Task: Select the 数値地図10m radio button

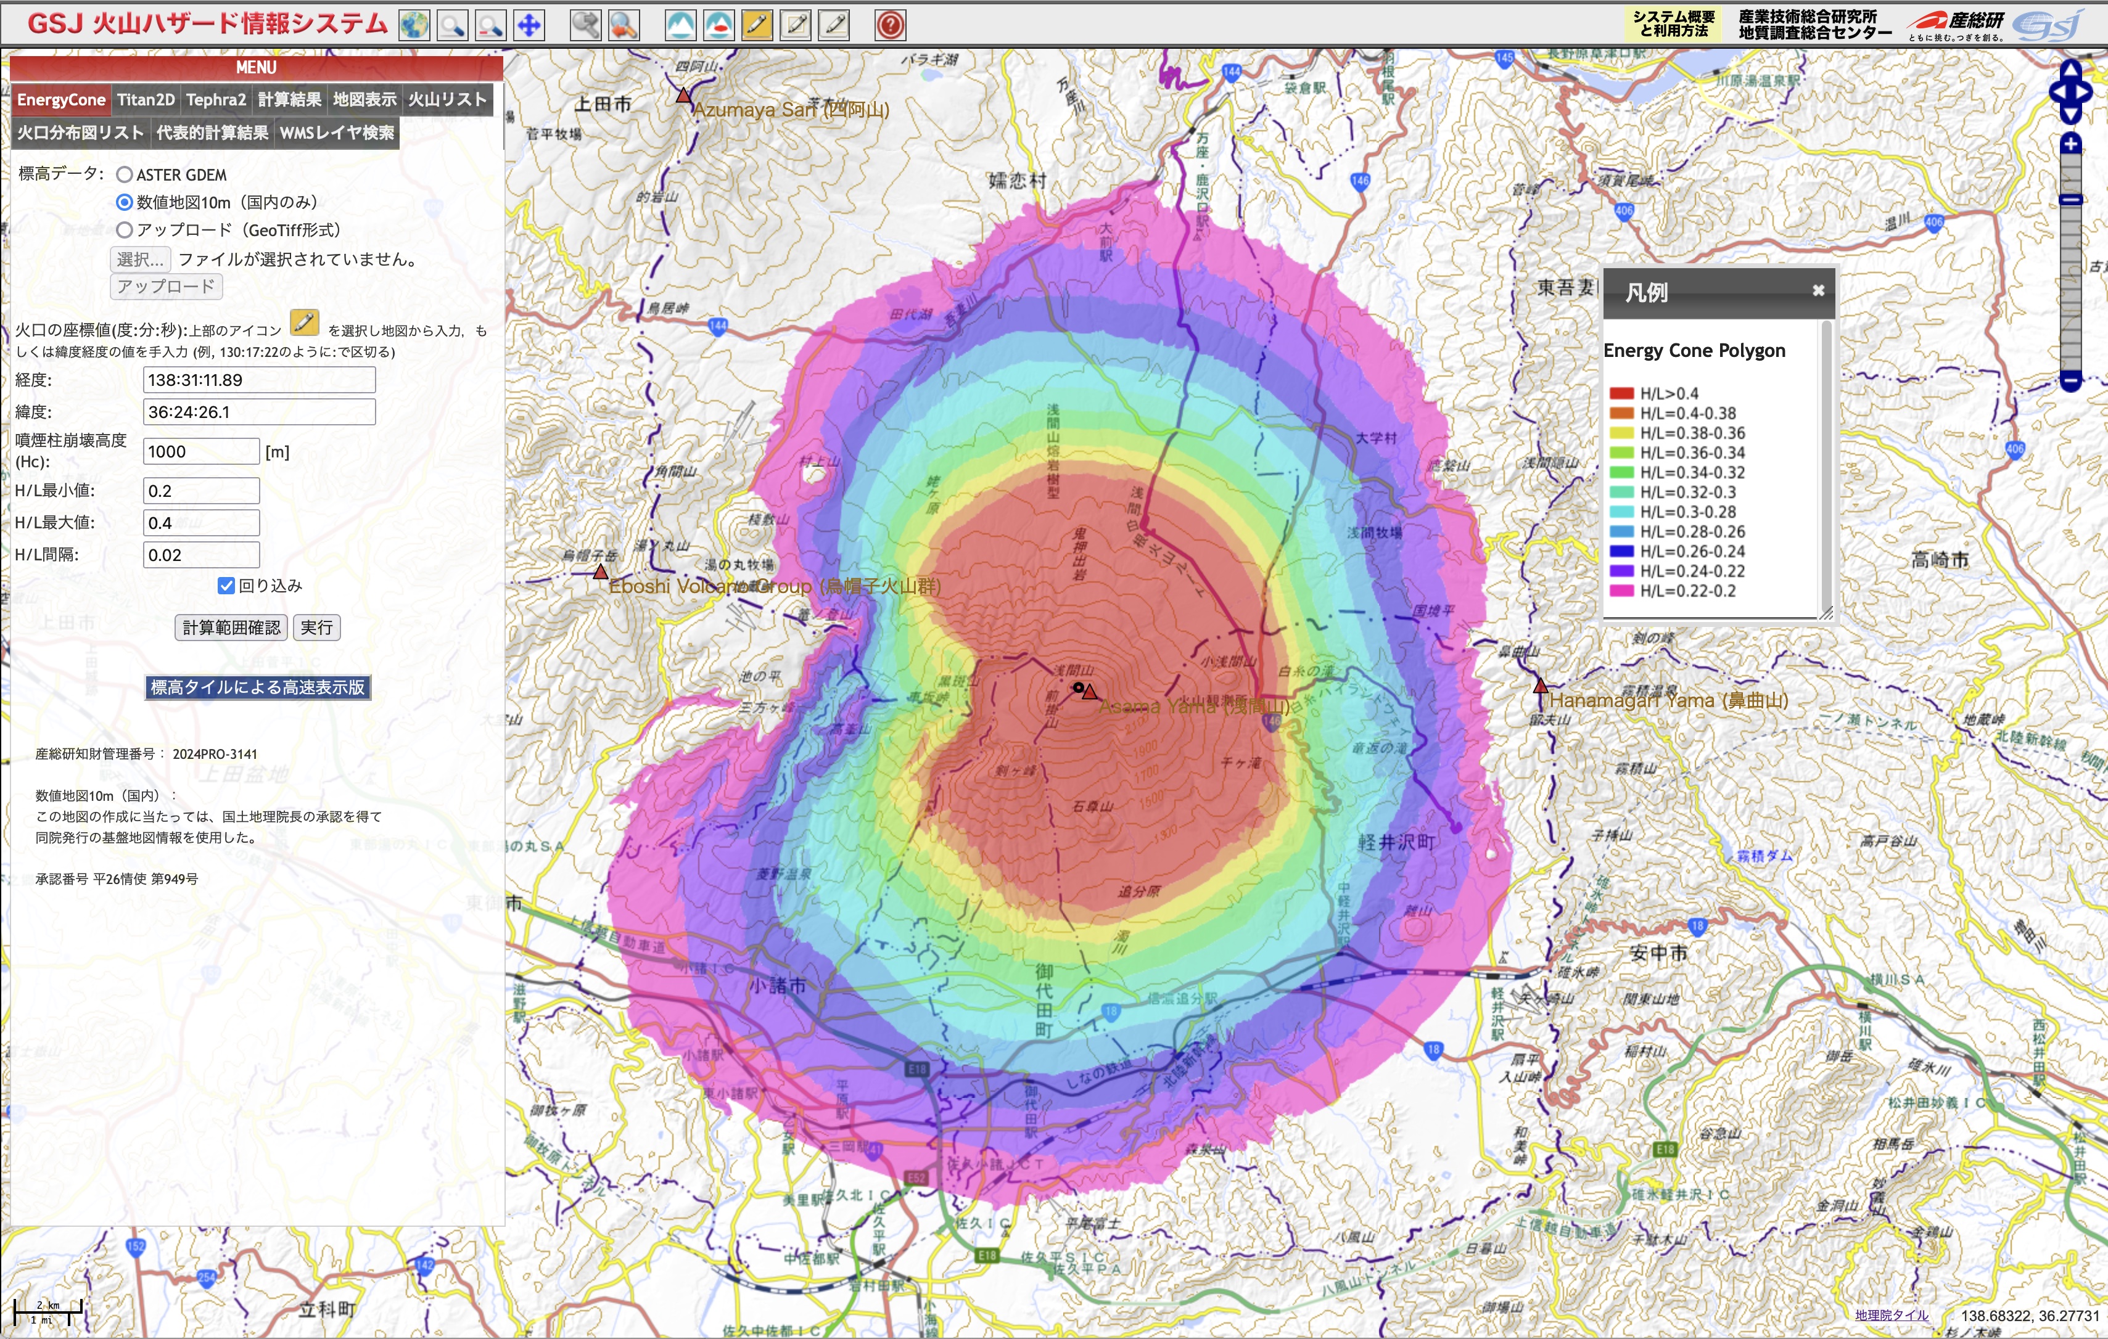Action: coord(125,202)
